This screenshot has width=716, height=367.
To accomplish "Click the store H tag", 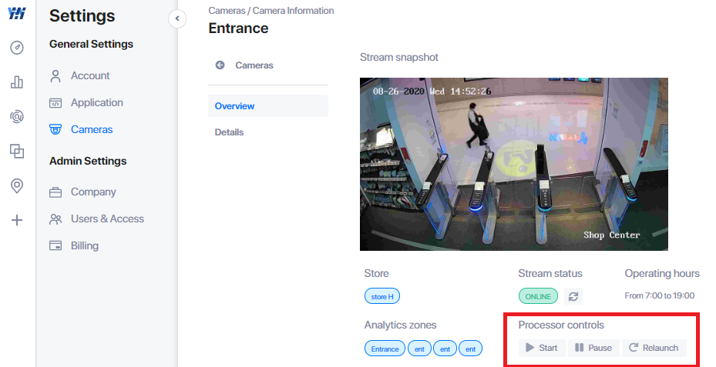I will (x=382, y=296).
